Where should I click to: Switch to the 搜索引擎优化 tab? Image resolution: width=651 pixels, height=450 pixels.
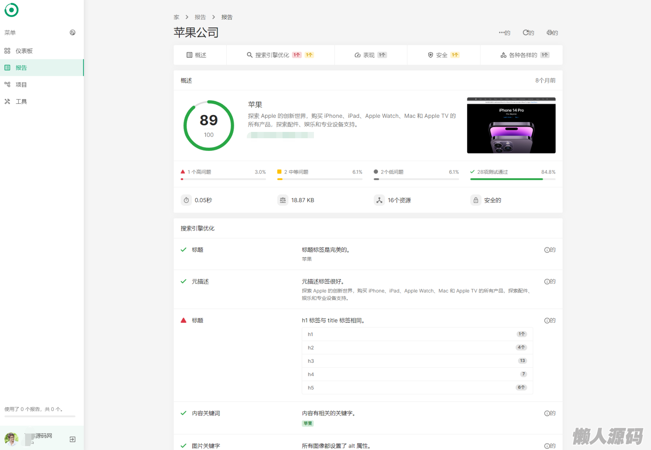pos(272,55)
